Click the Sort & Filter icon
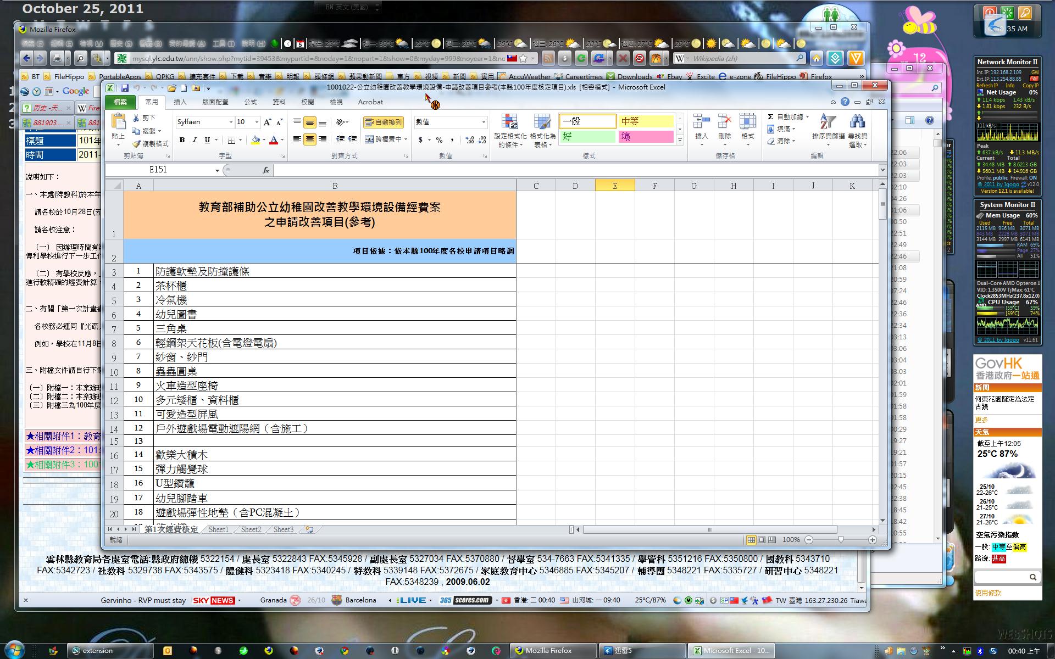Viewport: 1055px width, 659px height. tap(828, 122)
